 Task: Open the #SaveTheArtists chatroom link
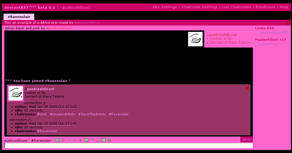tap(92, 114)
